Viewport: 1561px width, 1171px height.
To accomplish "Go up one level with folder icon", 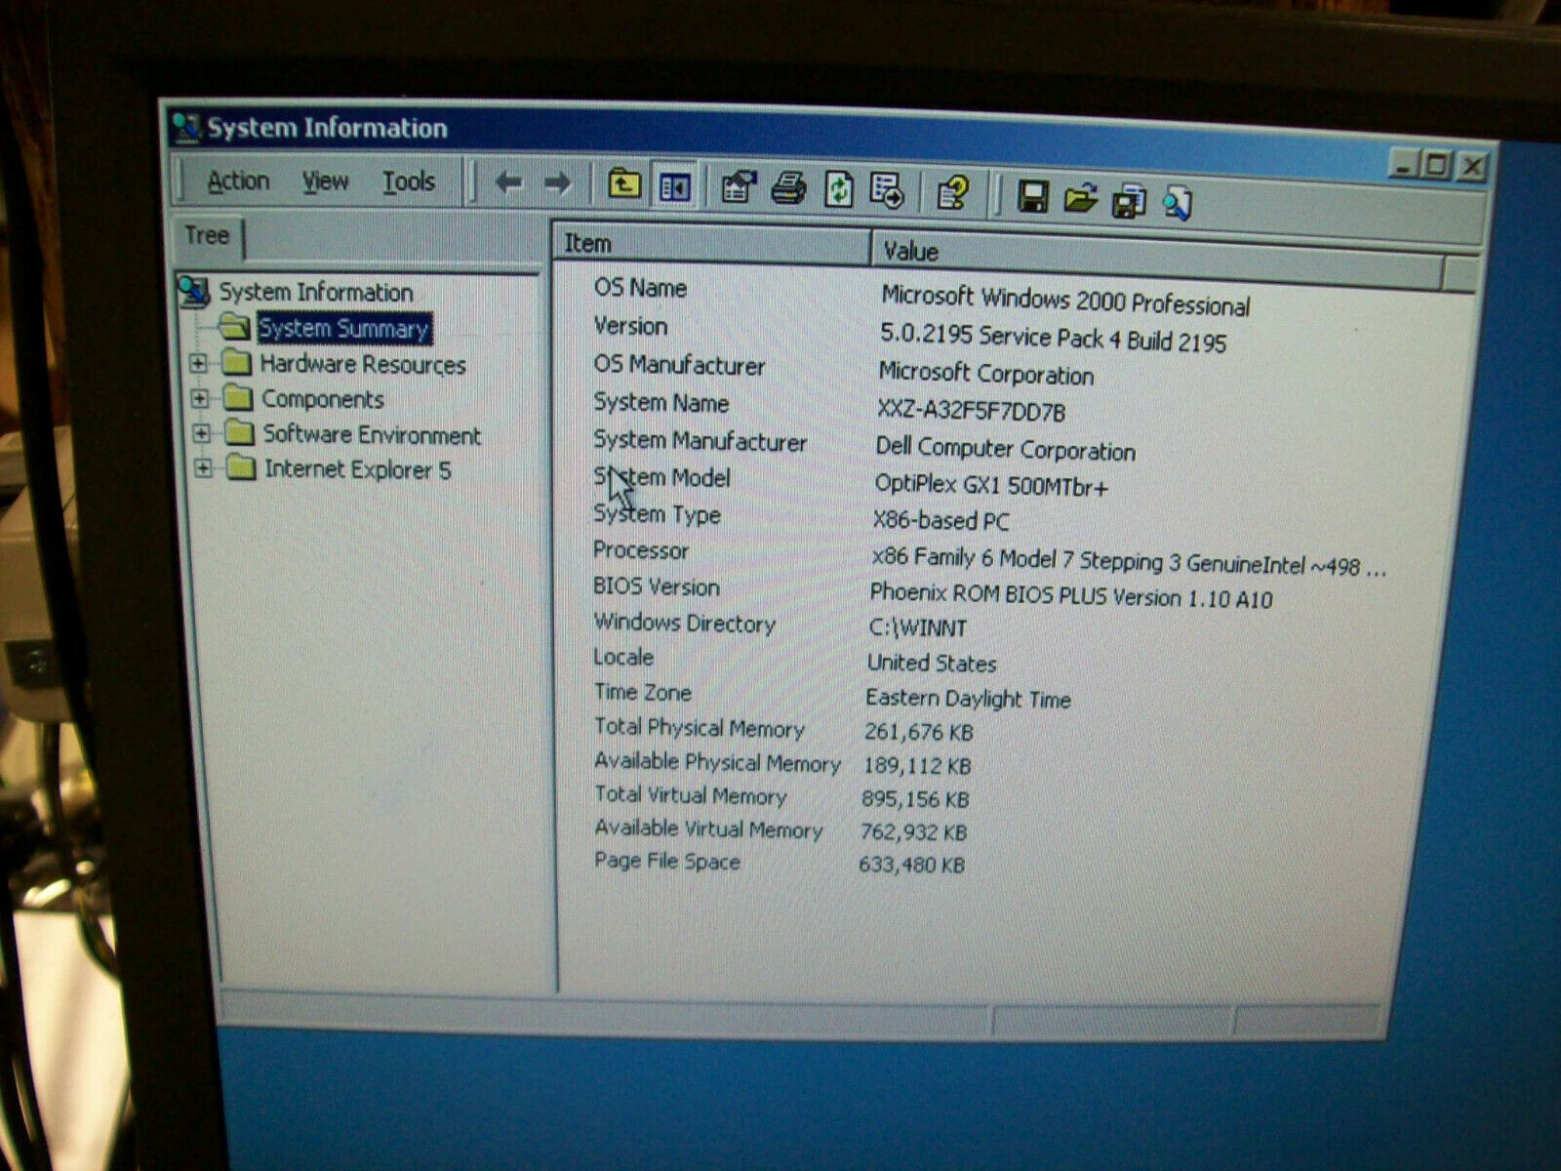I will click(x=624, y=183).
